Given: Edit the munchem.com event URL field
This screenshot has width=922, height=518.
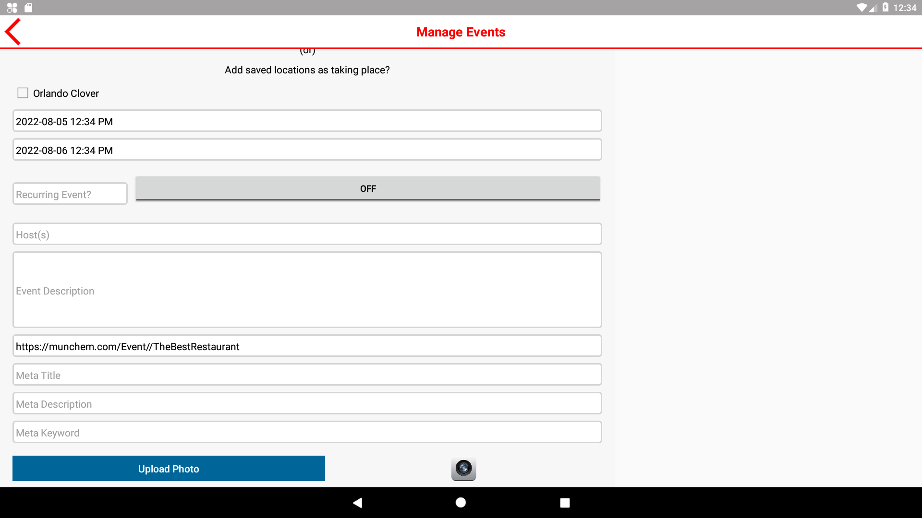Looking at the screenshot, I should point(307,346).
